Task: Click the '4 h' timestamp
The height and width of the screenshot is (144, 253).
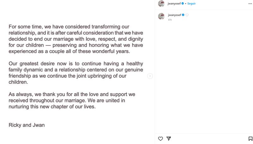Action: coord(170,20)
